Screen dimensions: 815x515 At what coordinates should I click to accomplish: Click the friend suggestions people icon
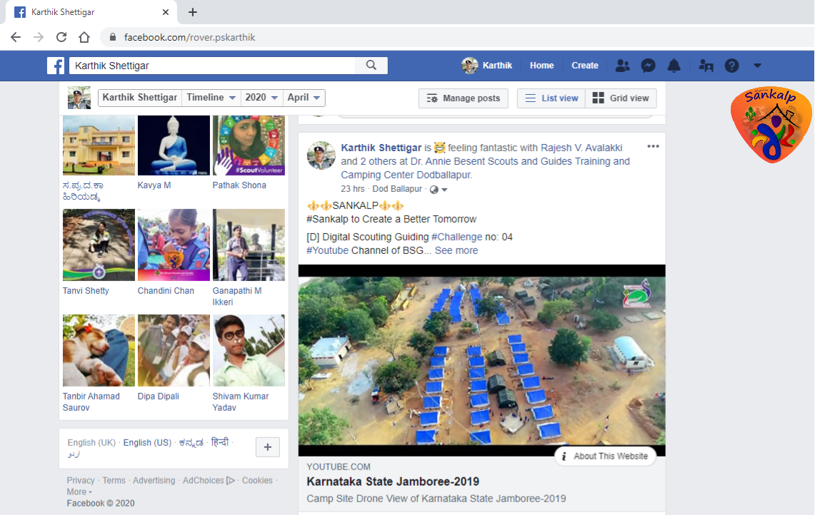(706, 66)
